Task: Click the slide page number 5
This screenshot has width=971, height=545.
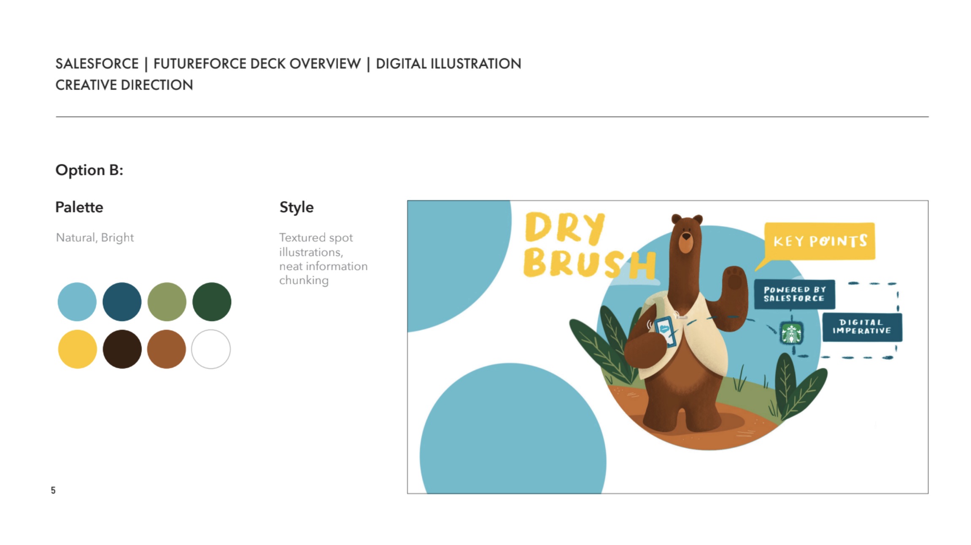Action: tap(53, 490)
